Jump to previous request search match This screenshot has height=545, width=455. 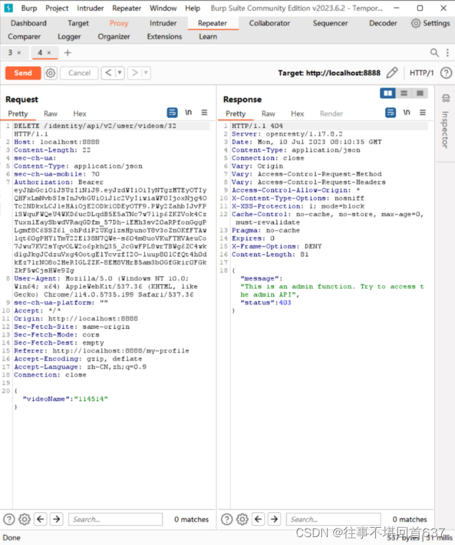click(x=41, y=519)
